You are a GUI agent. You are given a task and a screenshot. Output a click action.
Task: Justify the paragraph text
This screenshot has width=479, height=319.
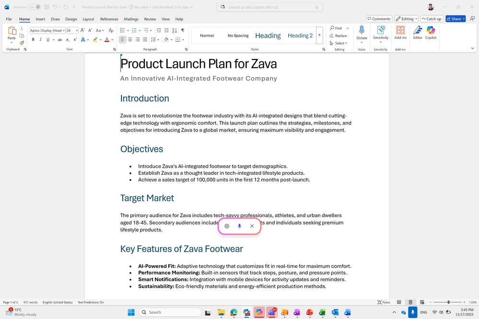click(145, 40)
